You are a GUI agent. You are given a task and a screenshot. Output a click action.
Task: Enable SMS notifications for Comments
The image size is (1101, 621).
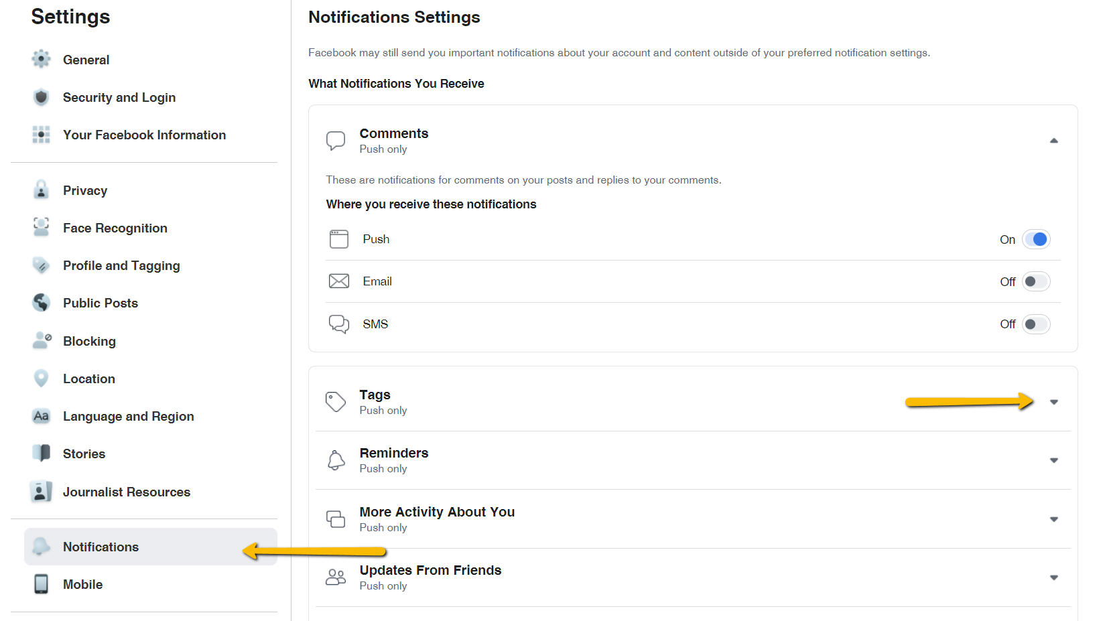[1036, 324]
